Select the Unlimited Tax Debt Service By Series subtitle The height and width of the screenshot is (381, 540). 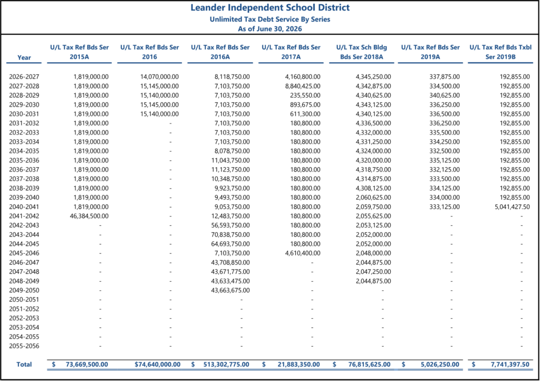click(x=270, y=20)
